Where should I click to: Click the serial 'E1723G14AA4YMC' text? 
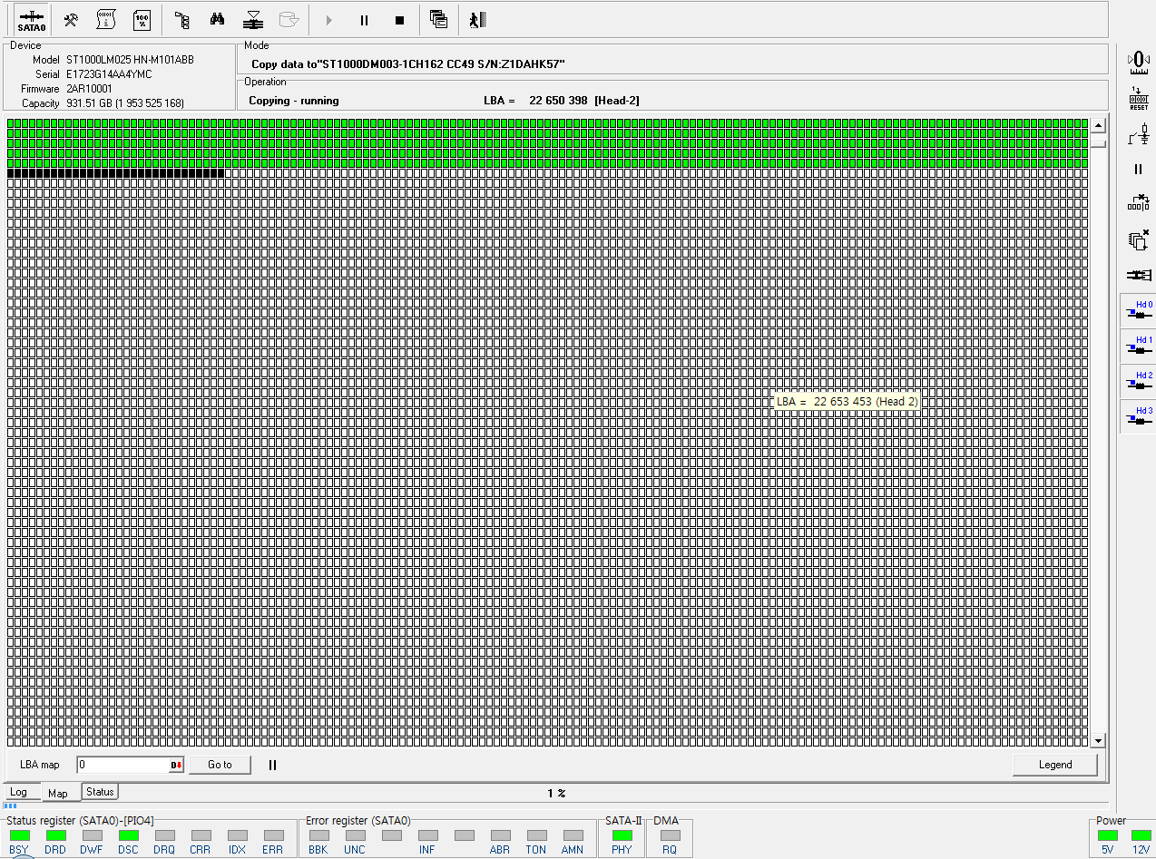pyautogui.click(x=109, y=73)
